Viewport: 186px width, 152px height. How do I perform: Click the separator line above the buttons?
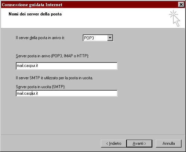point(93,135)
